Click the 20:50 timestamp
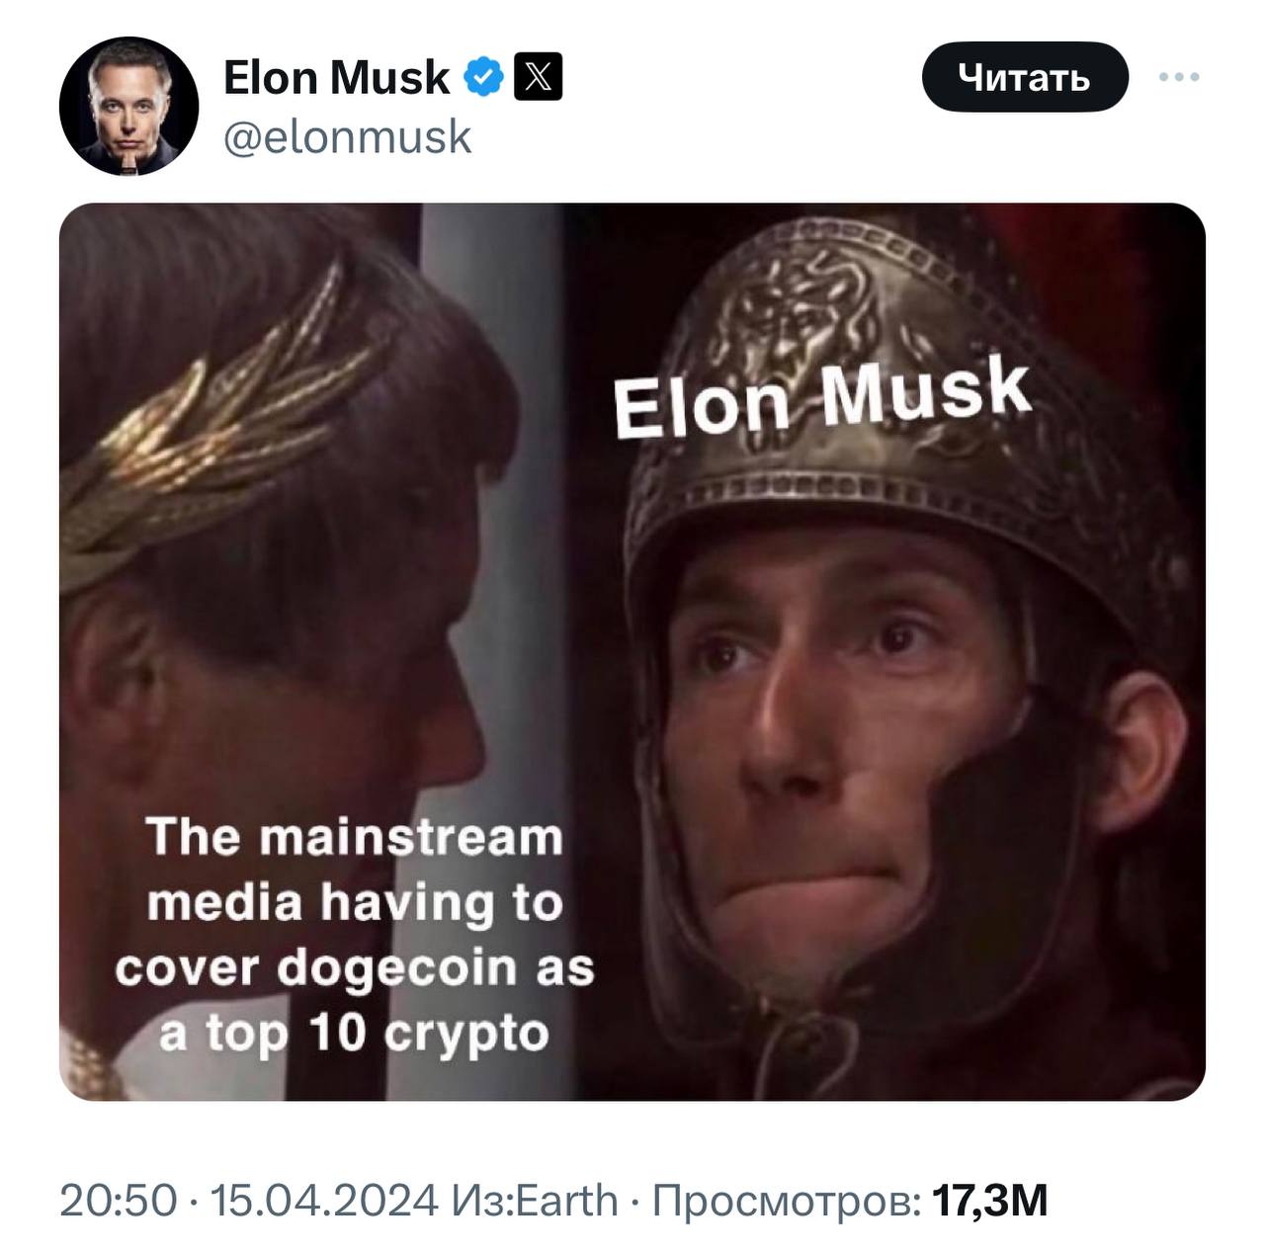 [118, 1201]
